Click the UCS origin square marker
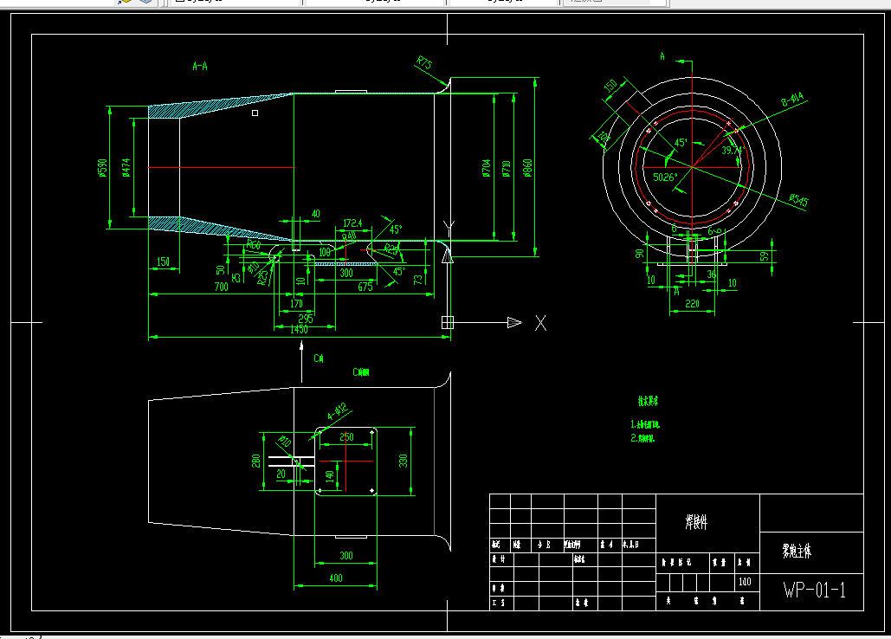The height and width of the screenshot is (639, 891). (x=448, y=323)
